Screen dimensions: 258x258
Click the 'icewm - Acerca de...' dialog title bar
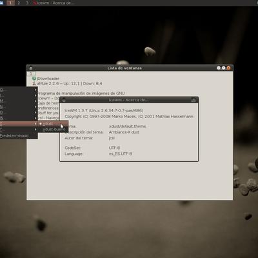[128, 100]
